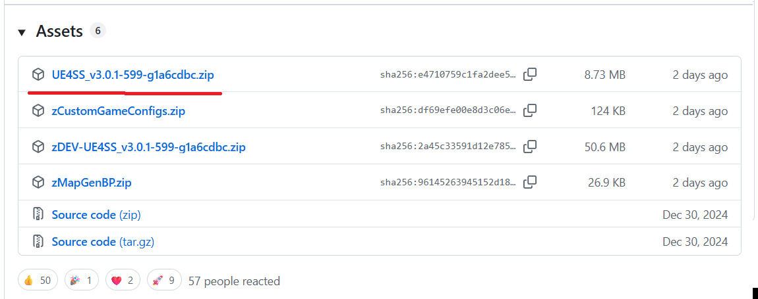Toggle the thumbs up reaction
The width and height of the screenshot is (758, 299).
(38, 281)
